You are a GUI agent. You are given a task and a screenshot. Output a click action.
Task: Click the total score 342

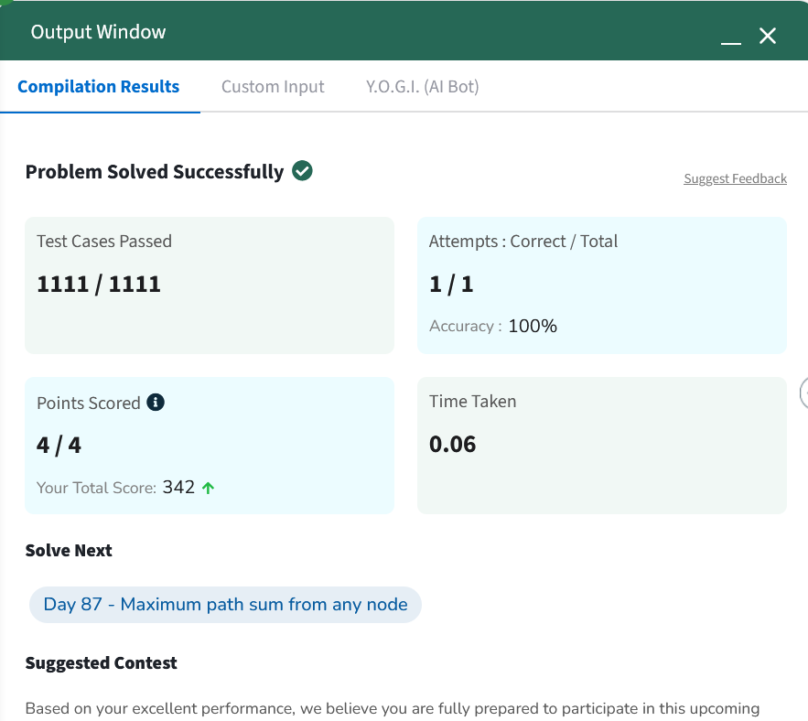coord(178,487)
